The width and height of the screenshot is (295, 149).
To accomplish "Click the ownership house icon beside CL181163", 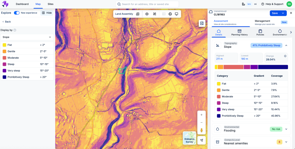I will 211,12.
